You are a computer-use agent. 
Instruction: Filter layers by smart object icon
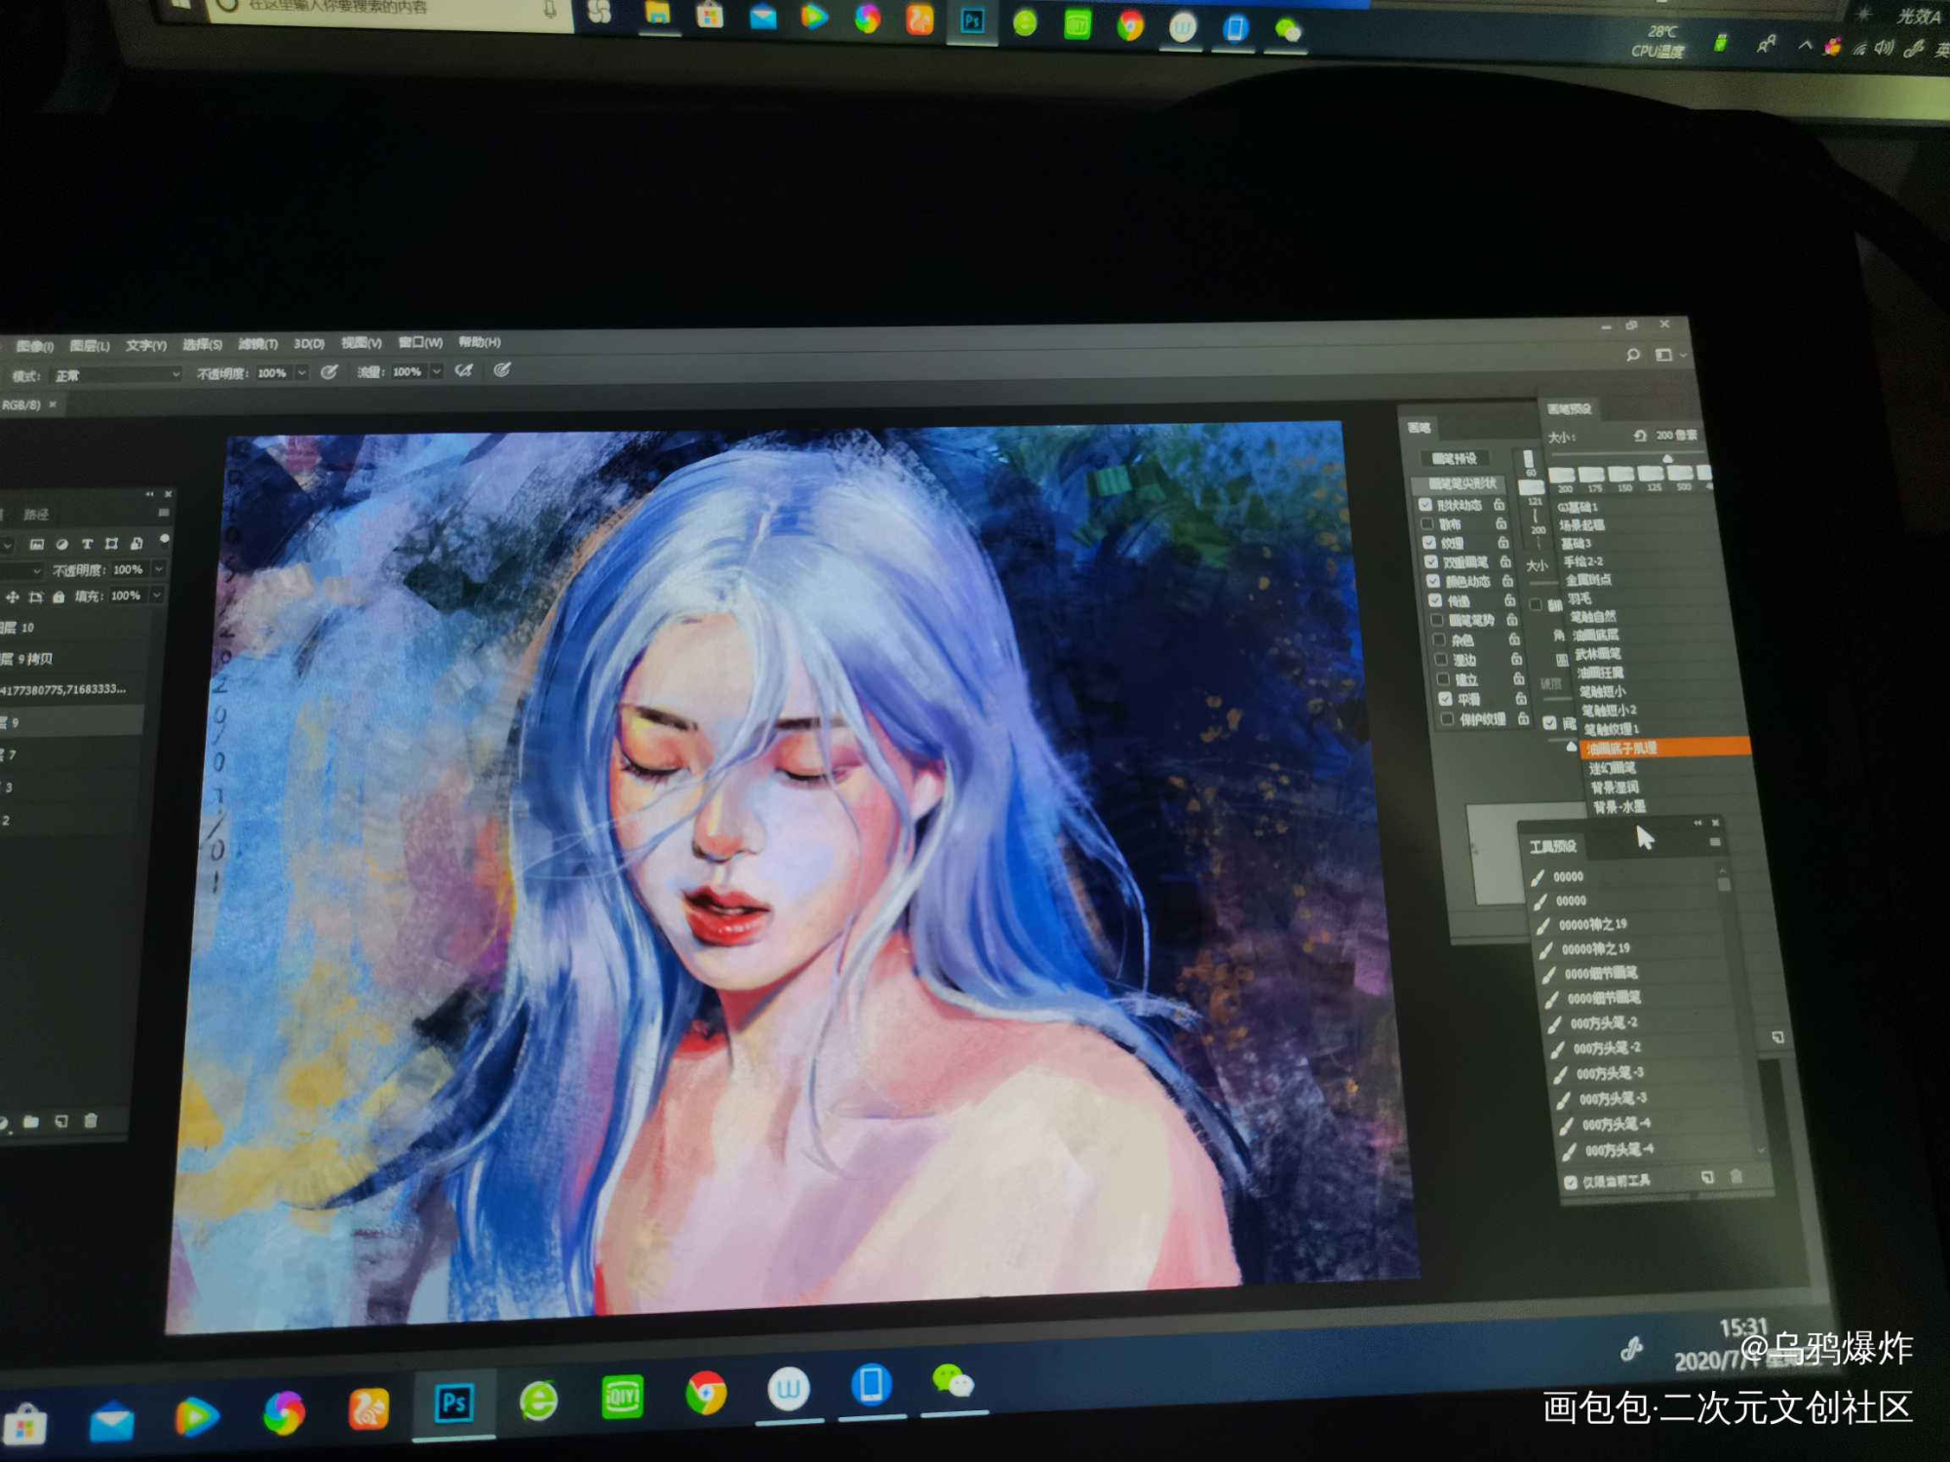click(x=136, y=543)
